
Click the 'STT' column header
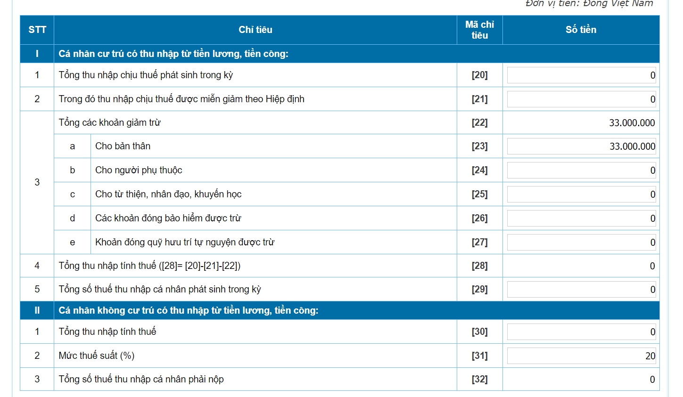(37, 30)
